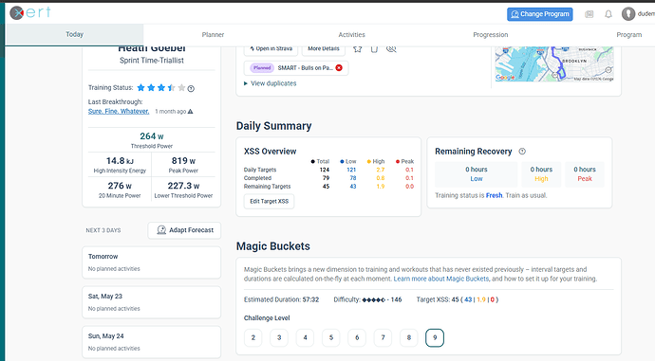Click the Brooklyn route map thumbnail
This screenshot has height=361, width=655.
[554, 63]
